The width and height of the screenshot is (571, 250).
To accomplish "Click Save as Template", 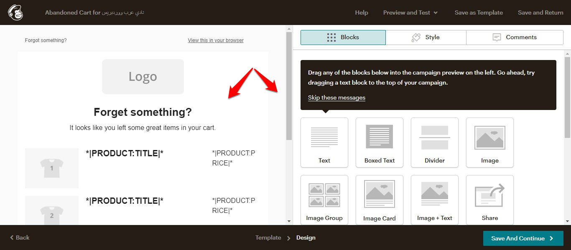I will tap(479, 12).
